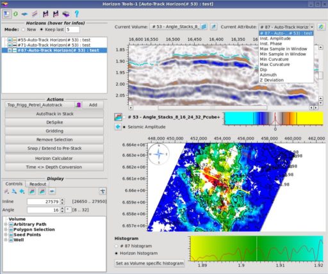328x274 pixels.
Task: Click the seismic amplitude color bar
Action: pos(274,118)
